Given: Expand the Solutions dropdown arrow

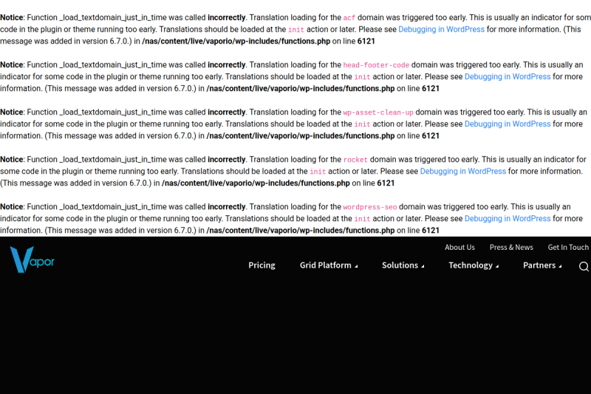Looking at the screenshot, I should [423, 267].
